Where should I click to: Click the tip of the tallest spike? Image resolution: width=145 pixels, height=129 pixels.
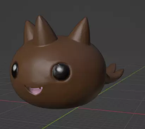pyautogui.click(x=40, y=17)
